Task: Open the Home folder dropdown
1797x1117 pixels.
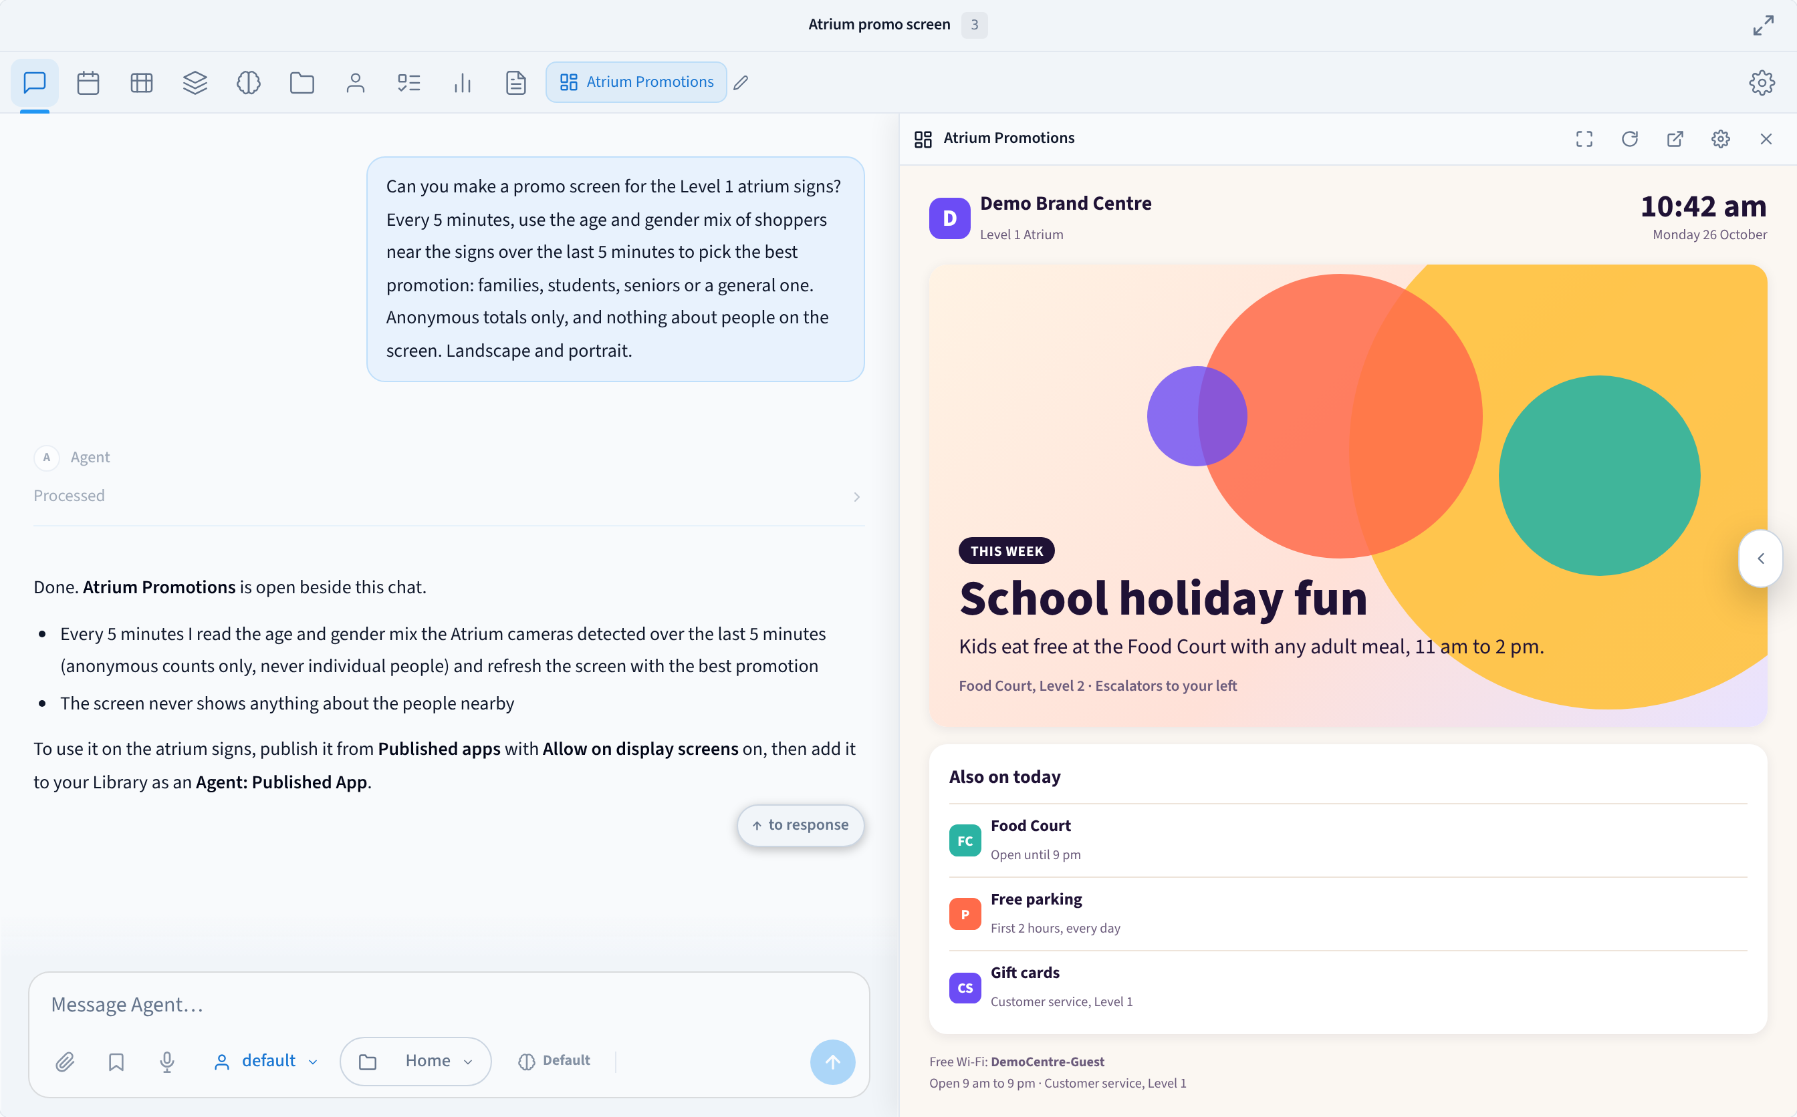Action: click(415, 1061)
